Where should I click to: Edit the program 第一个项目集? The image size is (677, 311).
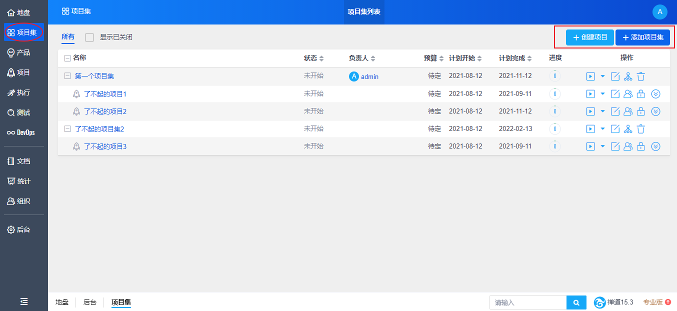click(x=615, y=76)
